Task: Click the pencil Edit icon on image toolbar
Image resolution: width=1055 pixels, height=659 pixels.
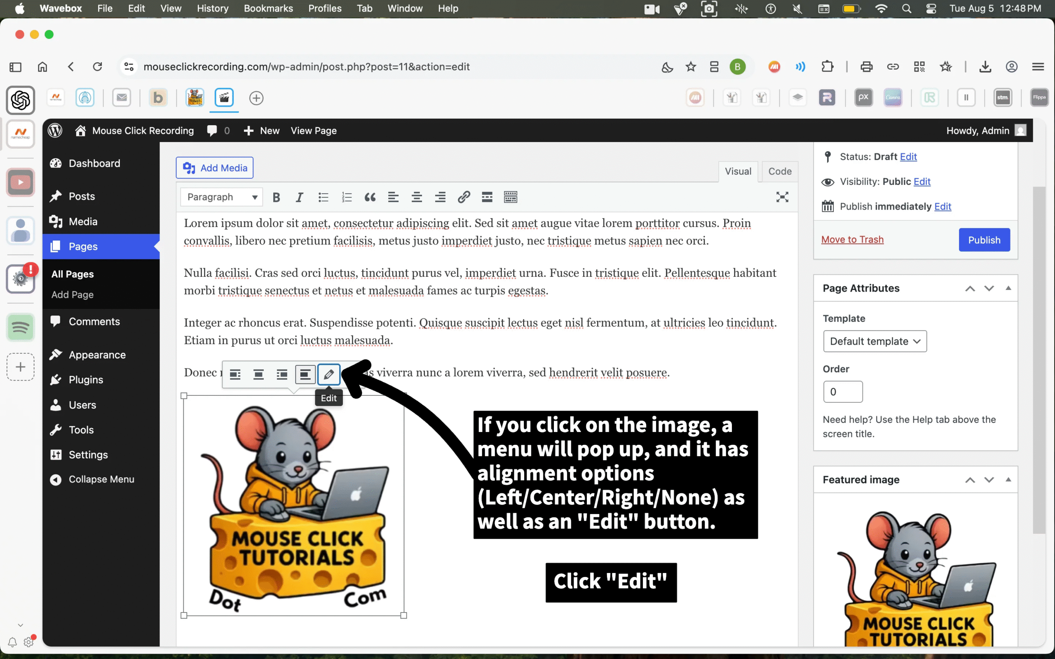Action: coord(328,374)
